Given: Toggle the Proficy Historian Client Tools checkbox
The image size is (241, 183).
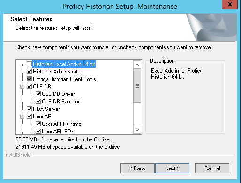Looking at the screenshot, I should (x=29, y=79).
